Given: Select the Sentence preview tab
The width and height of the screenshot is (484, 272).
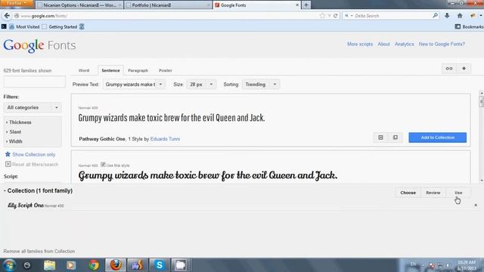Looking at the screenshot, I should (x=110, y=70).
